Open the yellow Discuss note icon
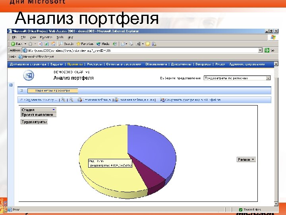The width and height of the screenshot is (286, 215). point(148,44)
